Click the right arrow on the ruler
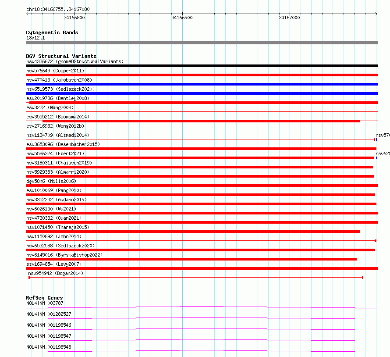The image size is (390, 357). 376,14
